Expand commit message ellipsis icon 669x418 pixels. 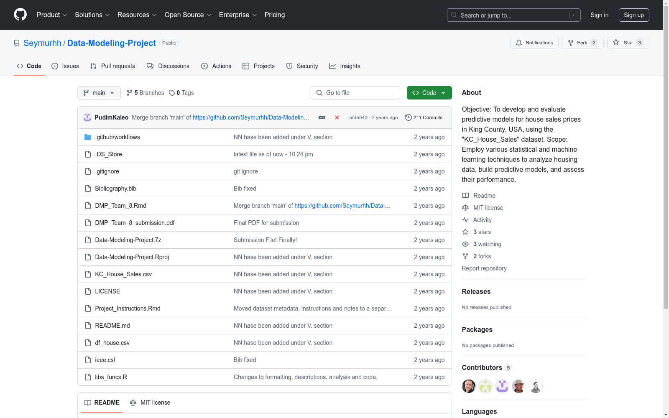(x=322, y=117)
